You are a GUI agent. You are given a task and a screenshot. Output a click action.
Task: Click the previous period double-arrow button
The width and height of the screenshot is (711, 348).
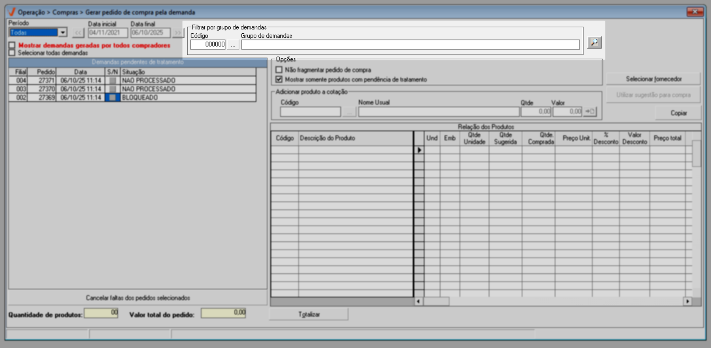78,33
